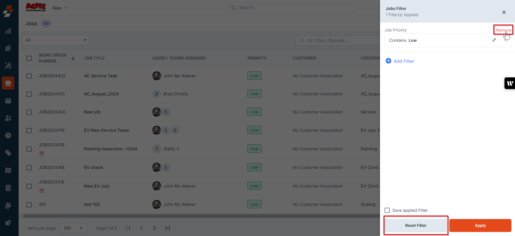Expand the New dropdown menu
The image size is (515, 236).
click(x=60, y=8)
